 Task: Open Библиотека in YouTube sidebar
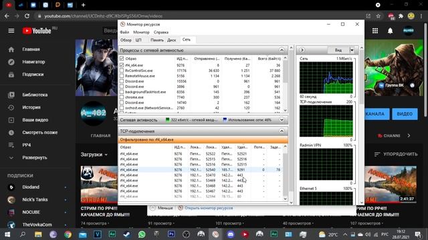(x=35, y=95)
